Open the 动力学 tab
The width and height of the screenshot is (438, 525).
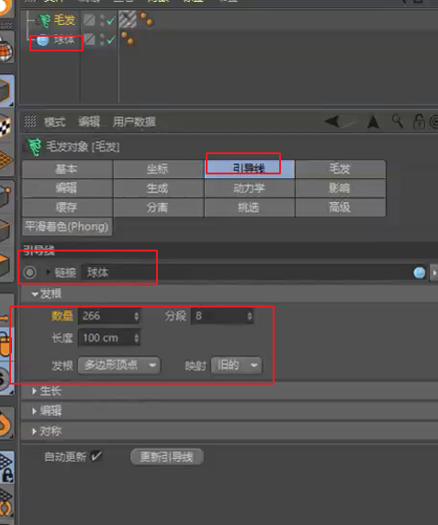(x=249, y=188)
